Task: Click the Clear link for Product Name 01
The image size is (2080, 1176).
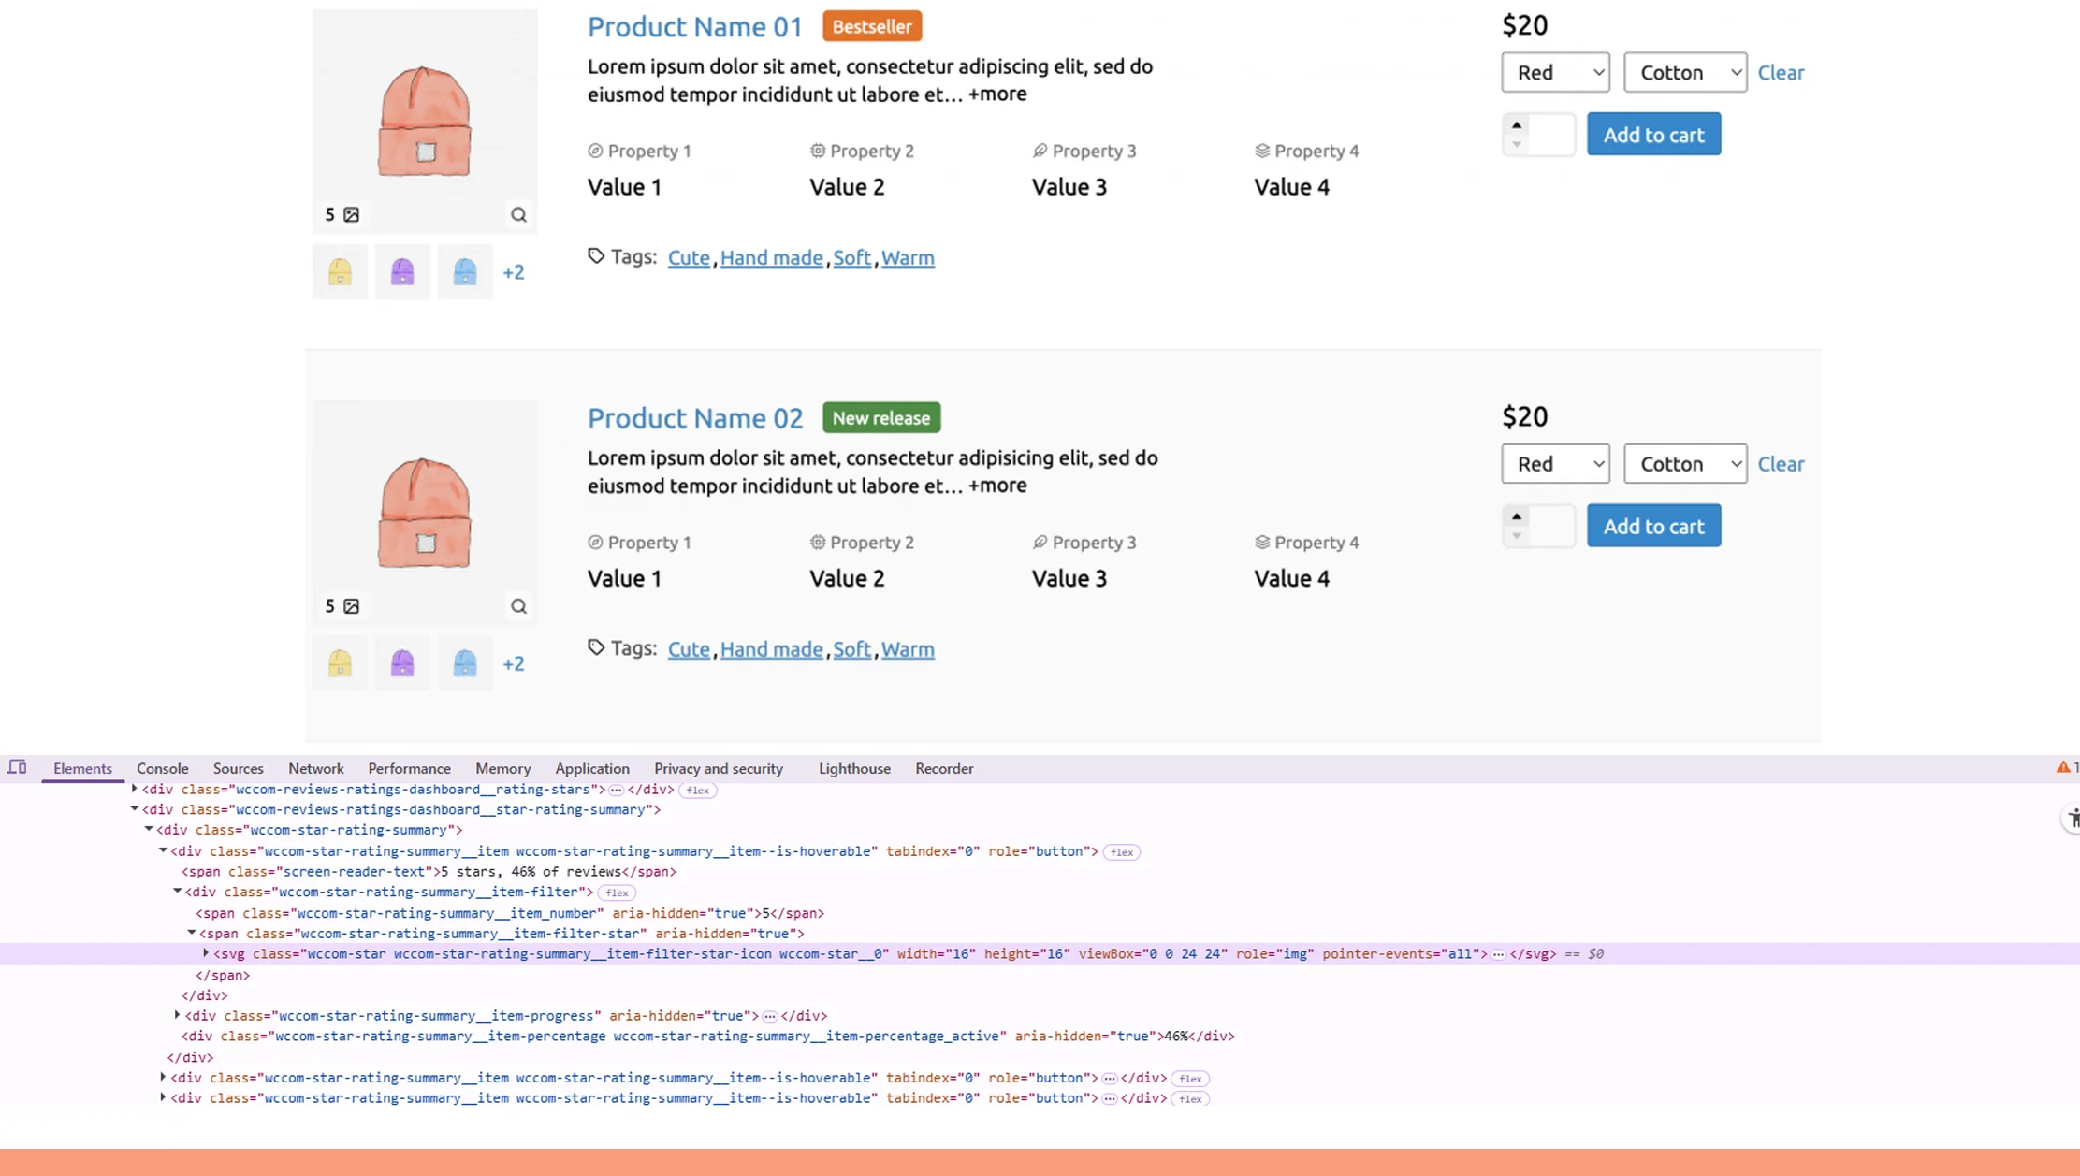Action: 1781,72
